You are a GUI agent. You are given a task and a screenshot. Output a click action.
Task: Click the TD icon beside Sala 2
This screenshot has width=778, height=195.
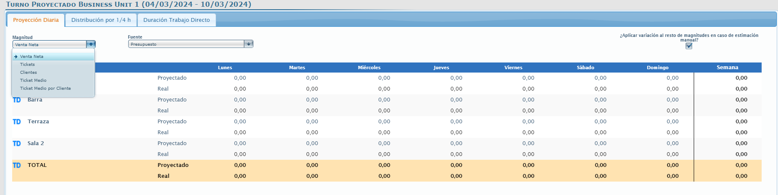pyautogui.click(x=17, y=143)
